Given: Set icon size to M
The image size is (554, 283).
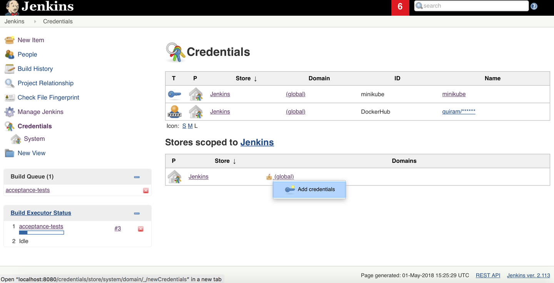Looking at the screenshot, I should [190, 126].
